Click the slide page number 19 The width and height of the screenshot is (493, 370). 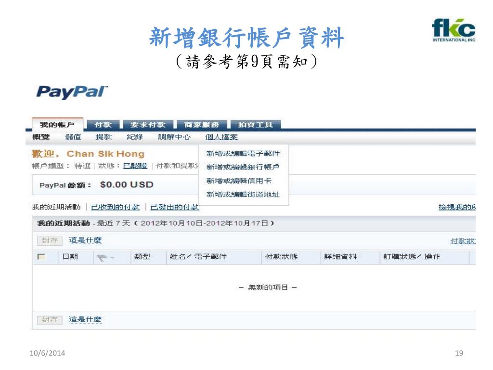coord(459,353)
